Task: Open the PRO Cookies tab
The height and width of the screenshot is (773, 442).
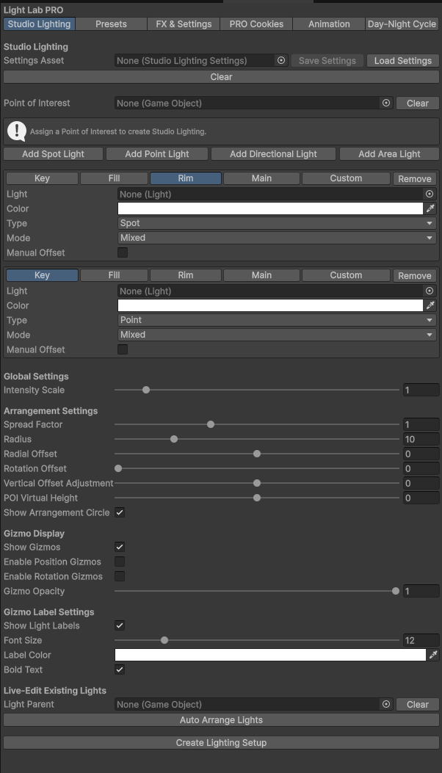Action: pyautogui.click(x=256, y=23)
